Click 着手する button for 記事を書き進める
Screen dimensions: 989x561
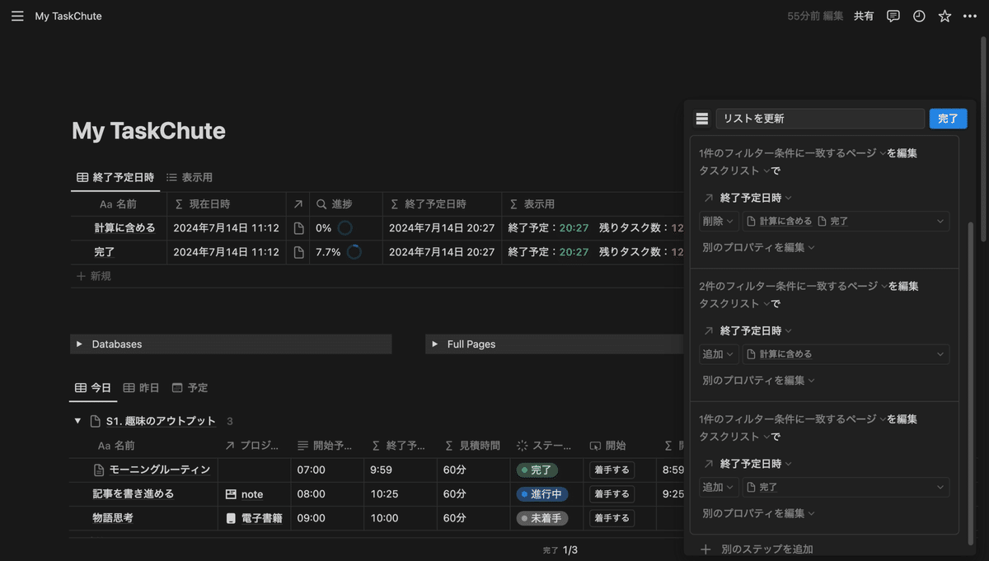pos(612,494)
